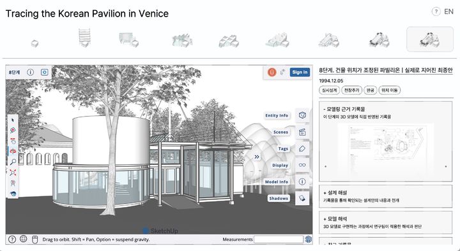
Task: Click the 8단계 stage title heading link
Action: [x=386, y=70]
